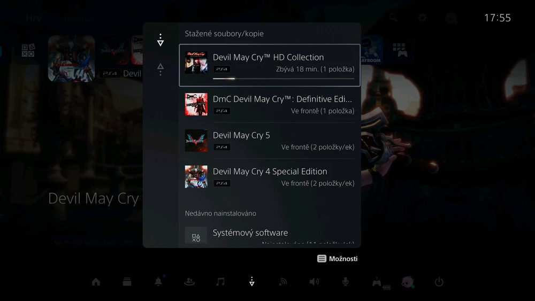This screenshot has height=301, width=535.
Task: Open Možnosti options button
Action: tap(338, 259)
